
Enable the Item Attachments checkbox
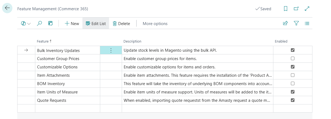coord(293,75)
